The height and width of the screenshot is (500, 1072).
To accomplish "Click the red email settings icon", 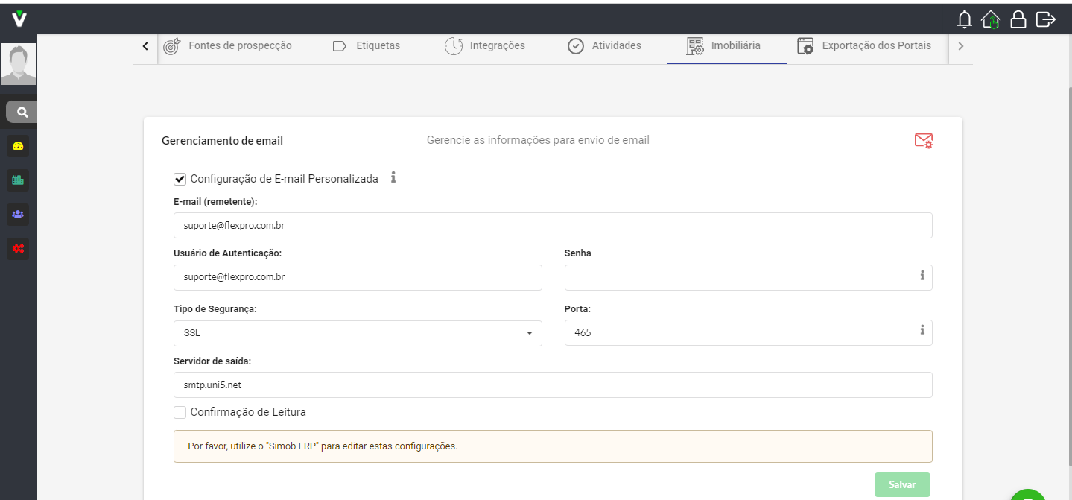I will (x=924, y=140).
